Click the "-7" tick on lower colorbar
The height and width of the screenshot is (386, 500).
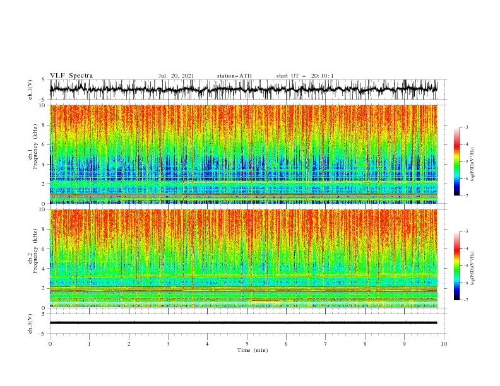click(465, 300)
